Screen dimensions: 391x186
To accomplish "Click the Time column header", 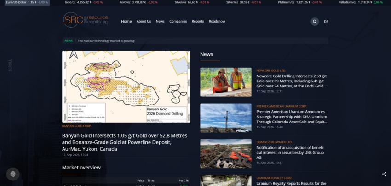I will coord(150,180).
